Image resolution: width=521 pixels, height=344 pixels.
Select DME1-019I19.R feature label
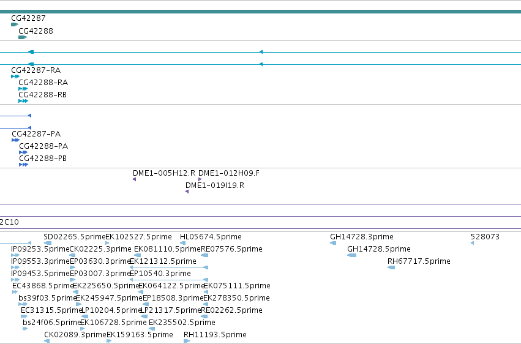pos(215,185)
